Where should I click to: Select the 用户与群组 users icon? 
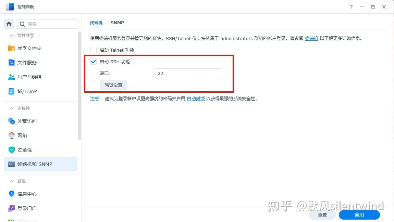(x=12, y=77)
